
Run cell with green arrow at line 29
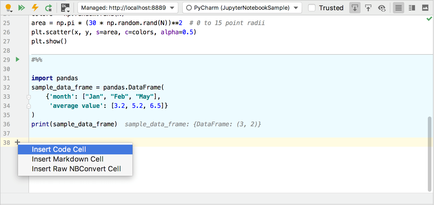[x=17, y=60]
